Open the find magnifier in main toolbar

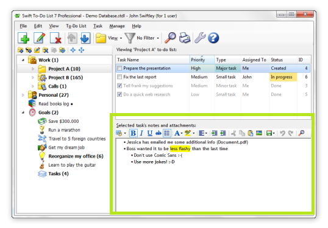[170, 38]
